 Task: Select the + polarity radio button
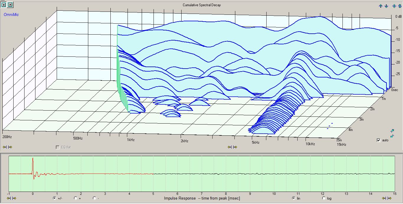click(x=76, y=198)
